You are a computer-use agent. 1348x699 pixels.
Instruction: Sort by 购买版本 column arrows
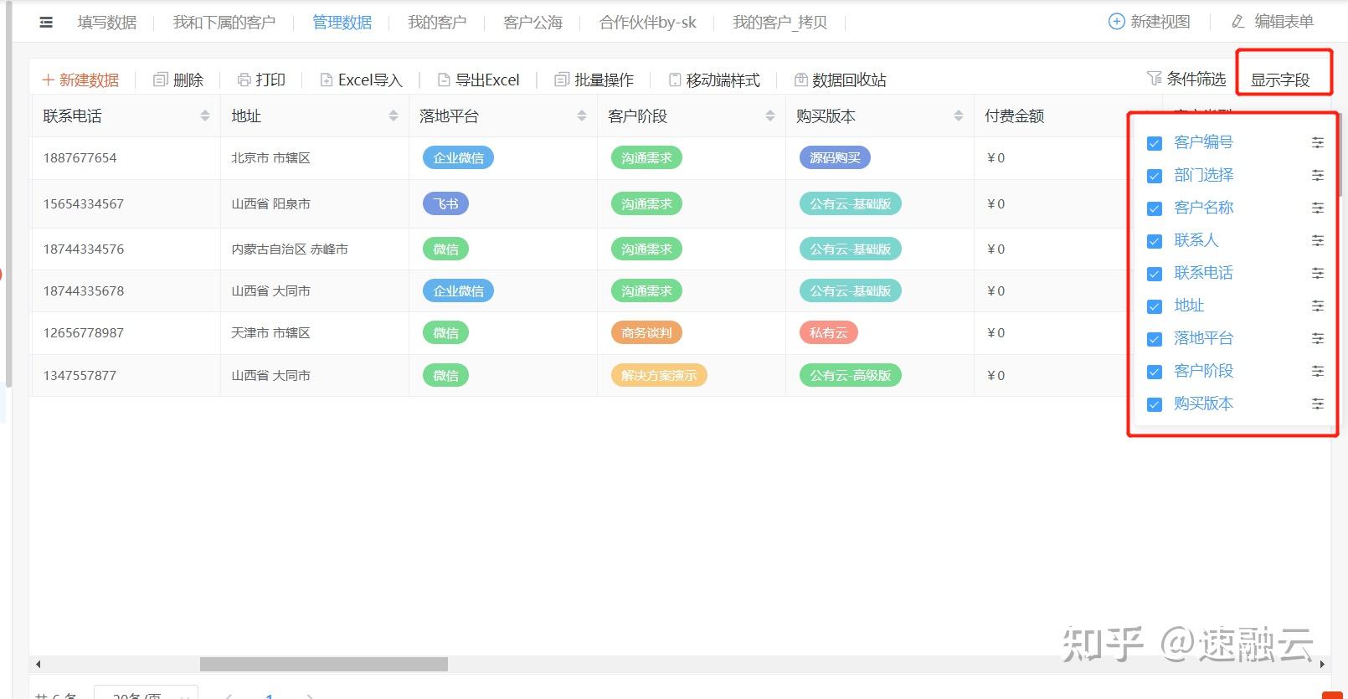(x=959, y=116)
